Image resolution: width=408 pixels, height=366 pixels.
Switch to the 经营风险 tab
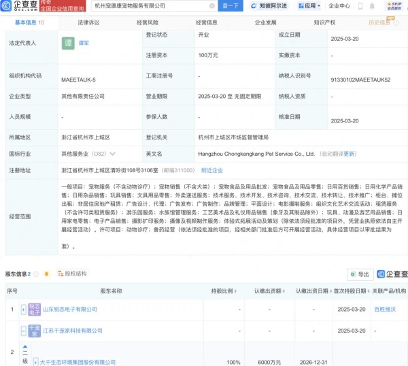coord(148,22)
